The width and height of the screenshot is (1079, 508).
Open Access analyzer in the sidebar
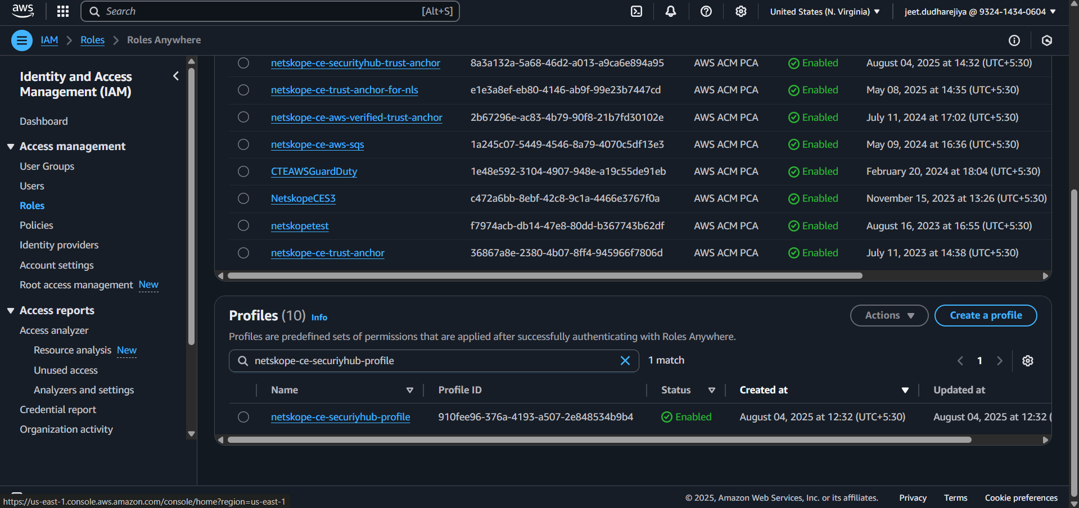[x=54, y=330]
